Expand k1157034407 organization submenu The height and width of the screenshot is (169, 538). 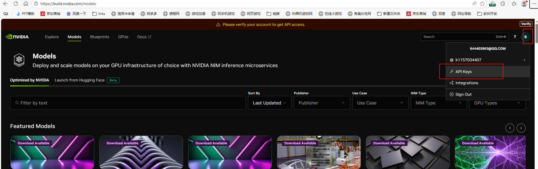click(488, 60)
